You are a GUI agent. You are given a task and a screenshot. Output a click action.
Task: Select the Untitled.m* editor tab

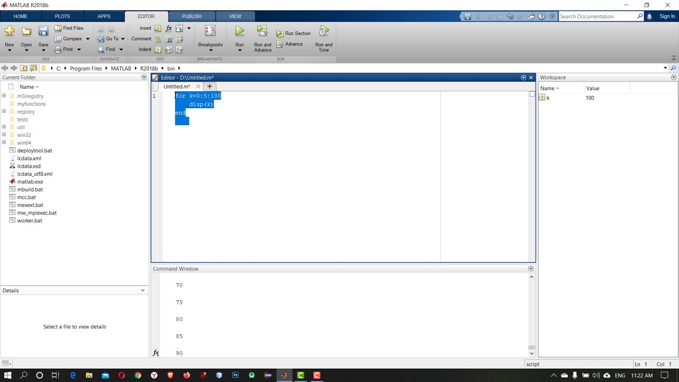pyautogui.click(x=177, y=86)
